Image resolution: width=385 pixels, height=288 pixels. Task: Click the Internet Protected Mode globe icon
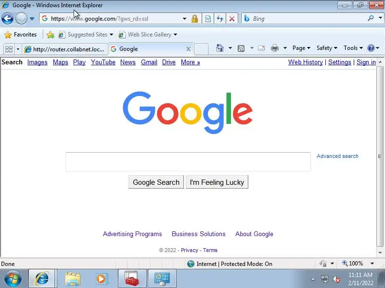coord(191,264)
